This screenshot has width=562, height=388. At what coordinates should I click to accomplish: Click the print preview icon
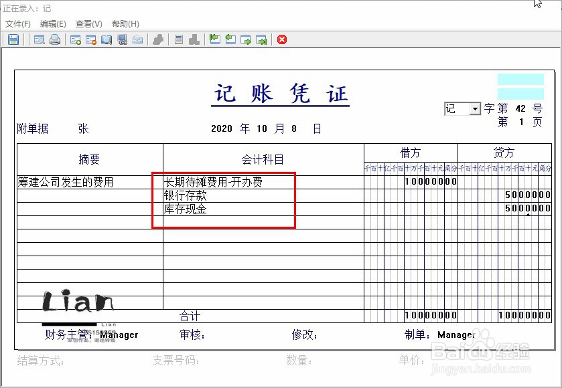38,39
